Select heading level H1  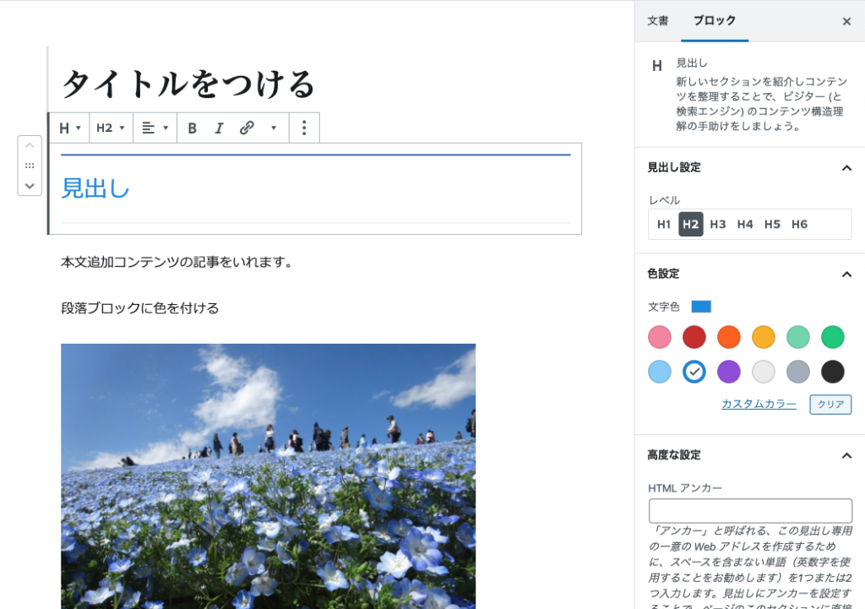point(664,225)
